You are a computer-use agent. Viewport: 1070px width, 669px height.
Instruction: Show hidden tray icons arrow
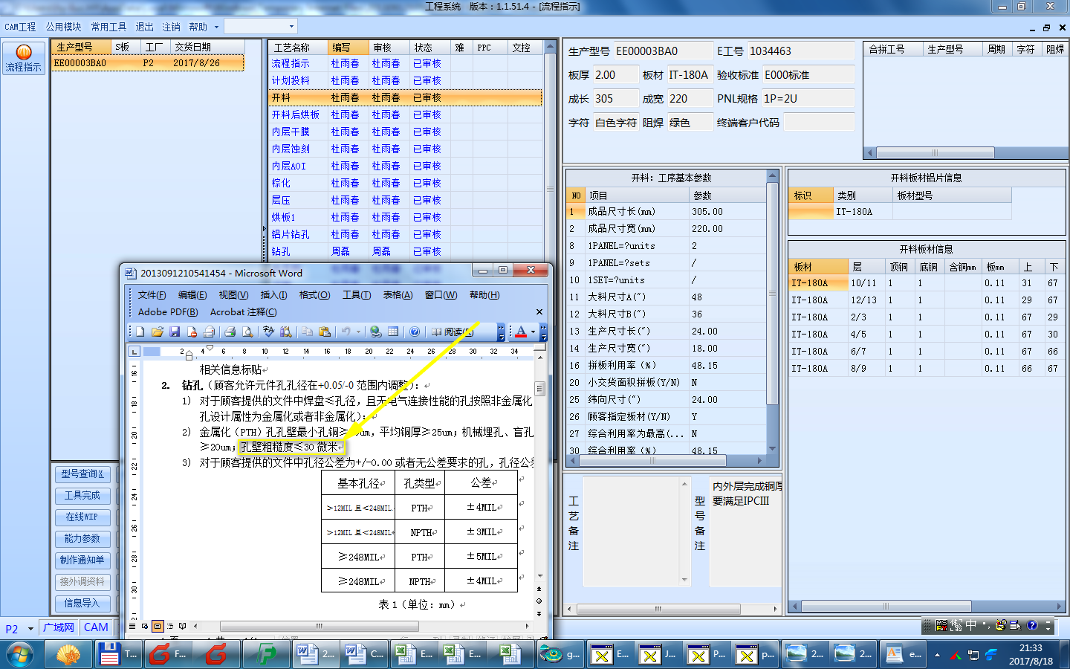[937, 655]
